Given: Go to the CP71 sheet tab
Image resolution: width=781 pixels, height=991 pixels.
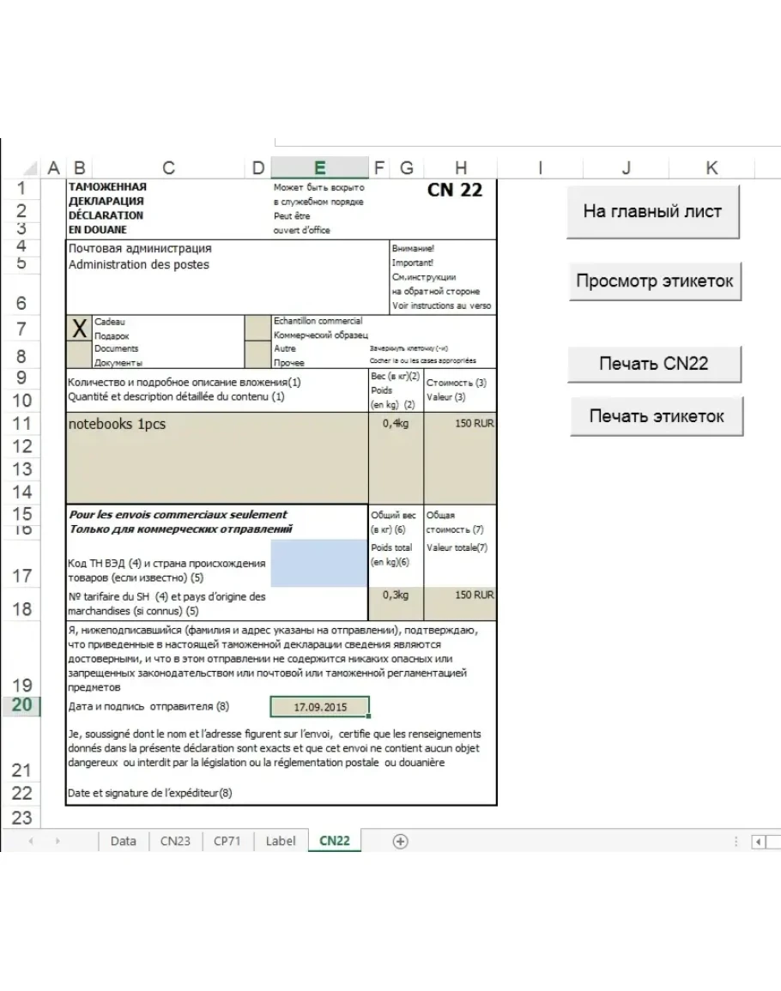Looking at the screenshot, I should pyautogui.click(x=227, y=842).
